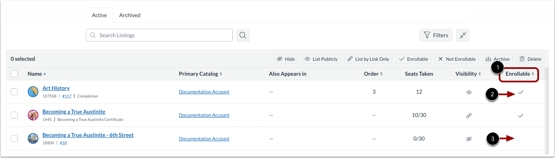Click the List Publicly button

[321, 59]
